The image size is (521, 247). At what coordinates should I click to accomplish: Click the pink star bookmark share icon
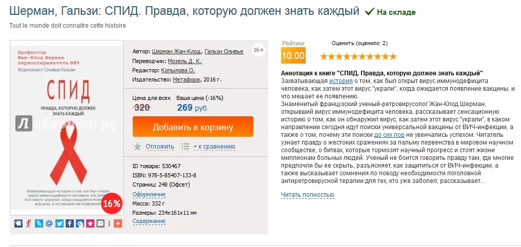(x=90, y=223)
